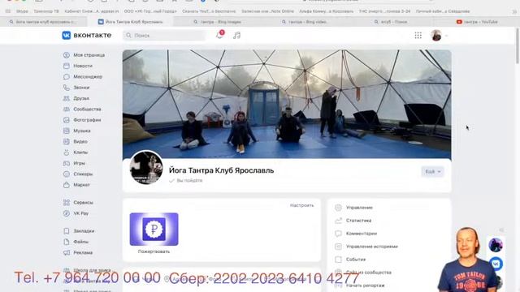Open Управление in community menu
Screen dimensions: 520x292
point(359,208)
